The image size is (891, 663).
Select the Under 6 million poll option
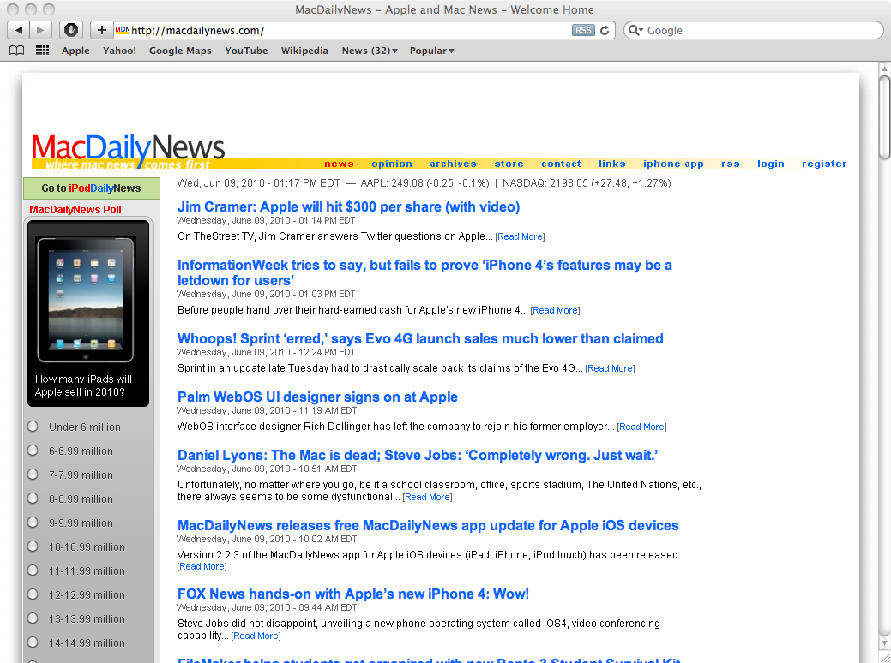[33, 427]
